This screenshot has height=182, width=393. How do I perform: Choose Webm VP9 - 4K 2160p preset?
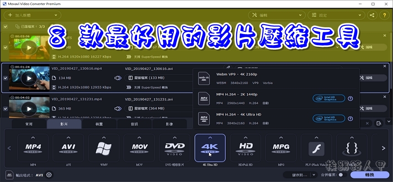(275, 78)
